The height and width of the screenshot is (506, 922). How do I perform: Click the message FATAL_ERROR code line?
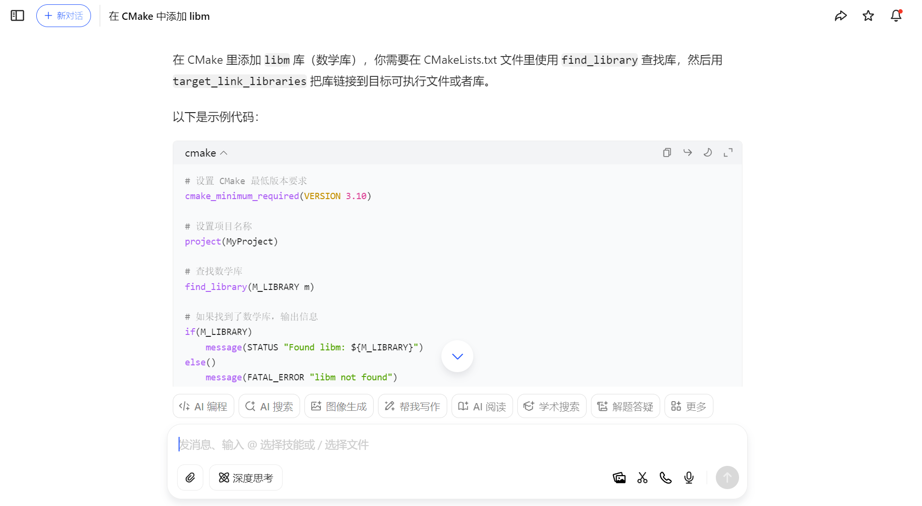coord(301,377)
